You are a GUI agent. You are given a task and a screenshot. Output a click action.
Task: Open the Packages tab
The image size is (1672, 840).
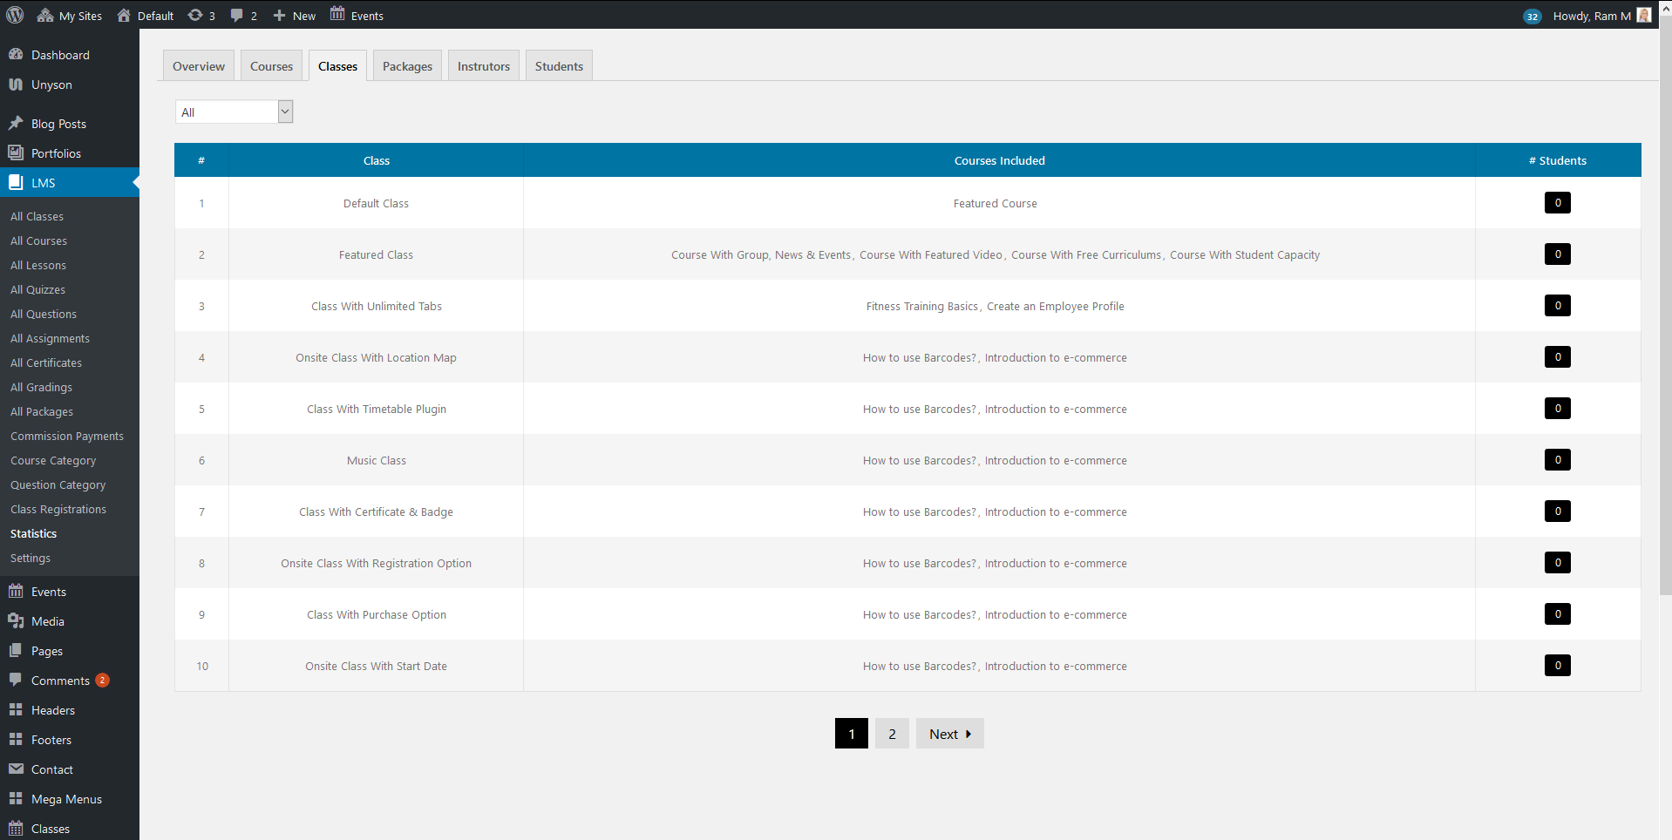click(x=407, y=66)
